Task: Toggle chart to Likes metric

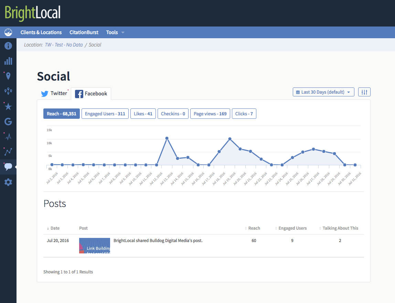Action: pyautogui.click(x=143, y=114)
